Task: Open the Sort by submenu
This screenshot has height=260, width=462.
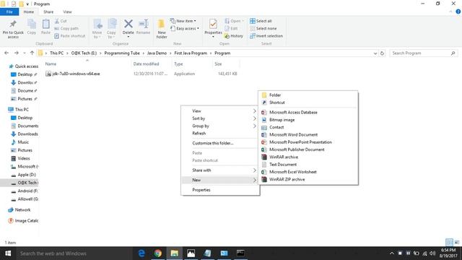Action: click(x=220, y=118)
